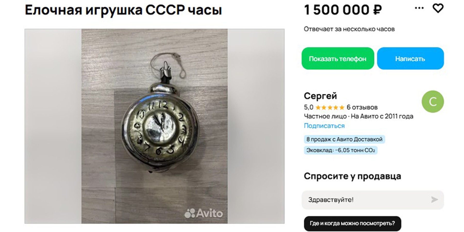
Task: Click the five-star rating icons
Action: pyautogui.click(x=330, y=107)
